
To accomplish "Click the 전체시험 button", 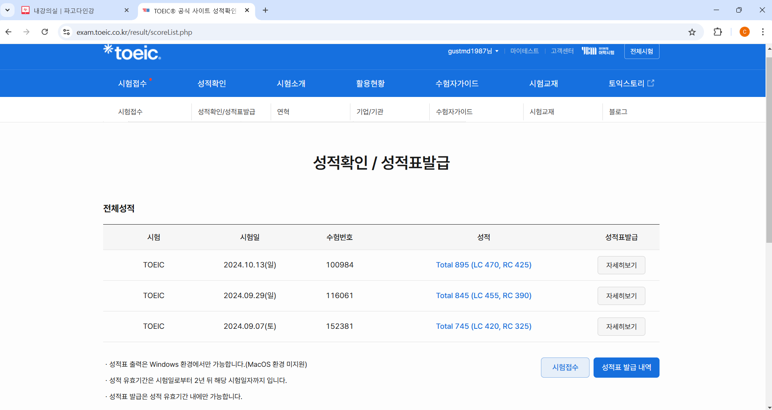I will (x=642, y=51).
